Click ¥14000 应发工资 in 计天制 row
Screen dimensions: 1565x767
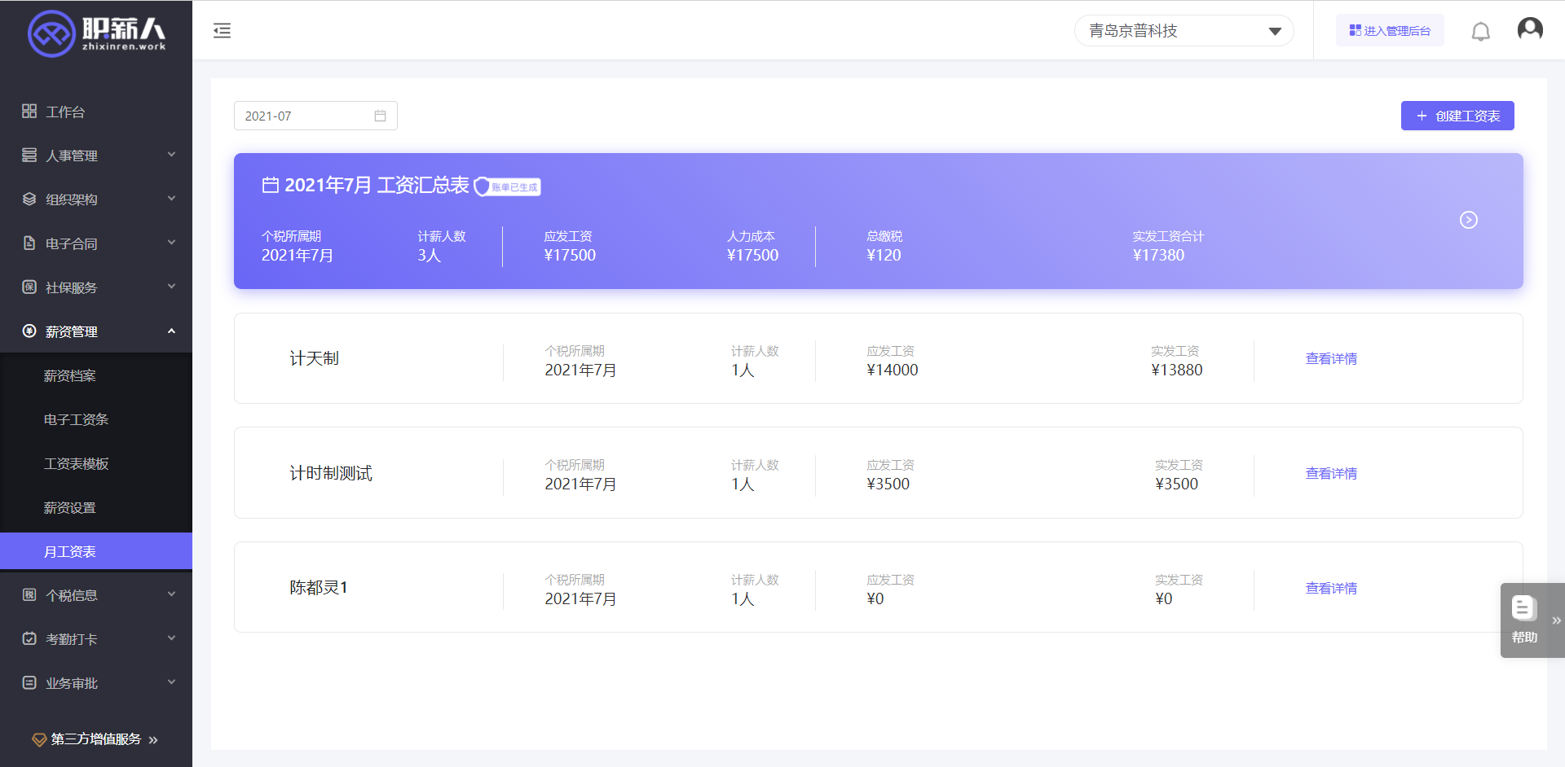(892, 370)
